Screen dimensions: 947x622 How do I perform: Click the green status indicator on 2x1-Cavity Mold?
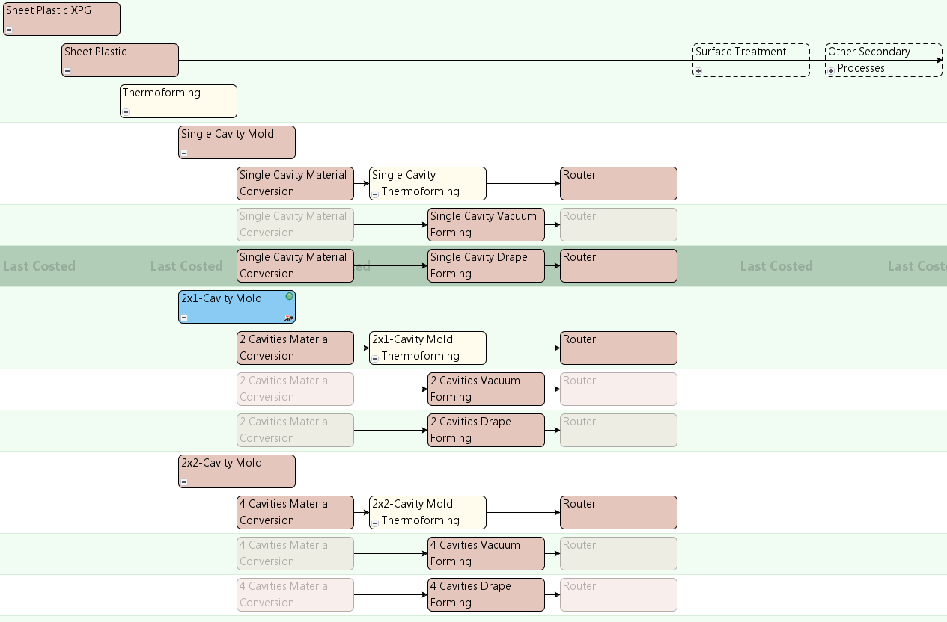pyautogui.click(x=290, y=297)
